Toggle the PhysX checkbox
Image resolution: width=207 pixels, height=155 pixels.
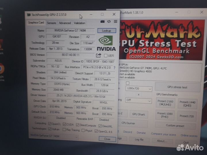point(83,131)
